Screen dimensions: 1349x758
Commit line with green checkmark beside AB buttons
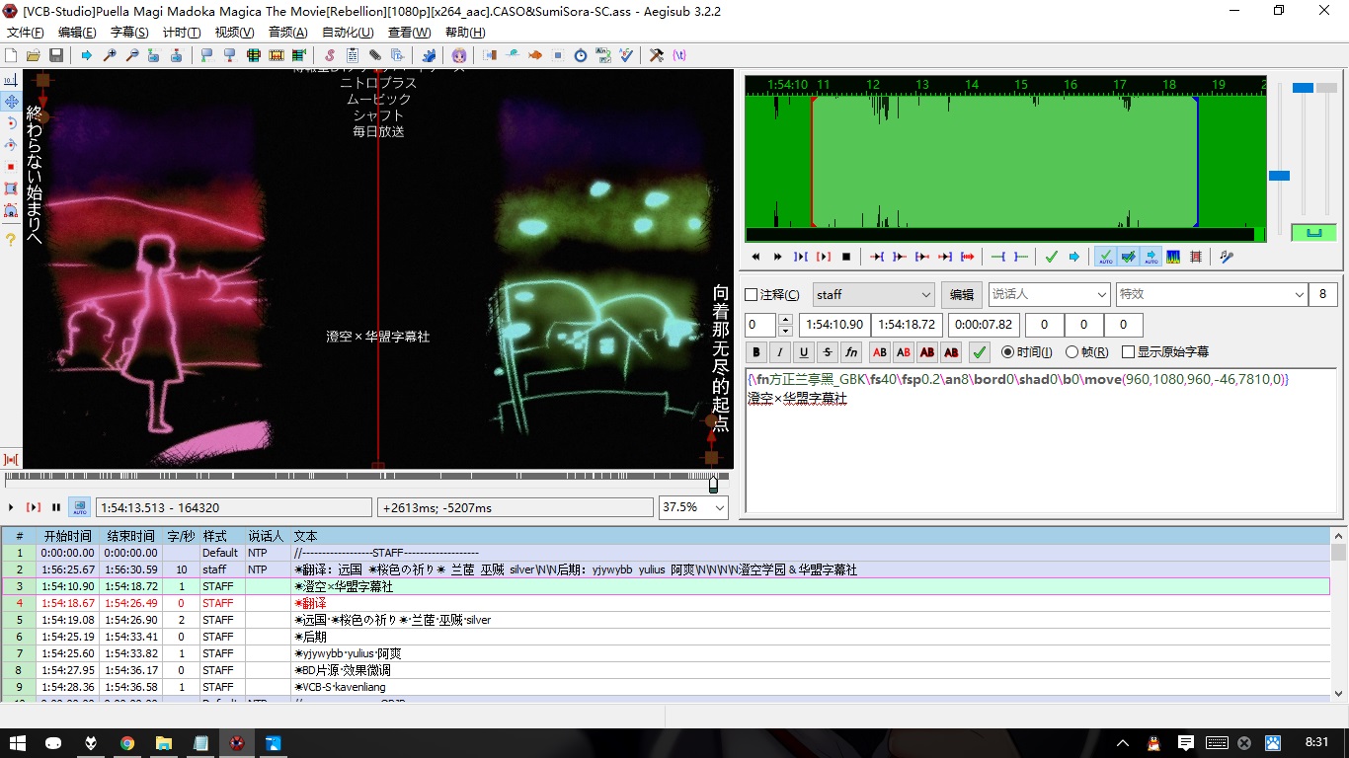(980, 351)
